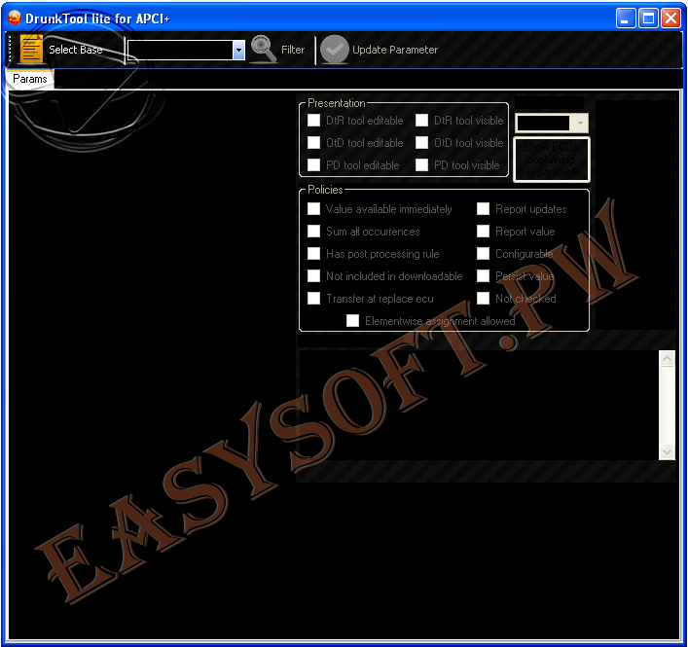Screen dimensions: 688x647
Task: Minimize the DrunkTool window
Action: [626, 18]
